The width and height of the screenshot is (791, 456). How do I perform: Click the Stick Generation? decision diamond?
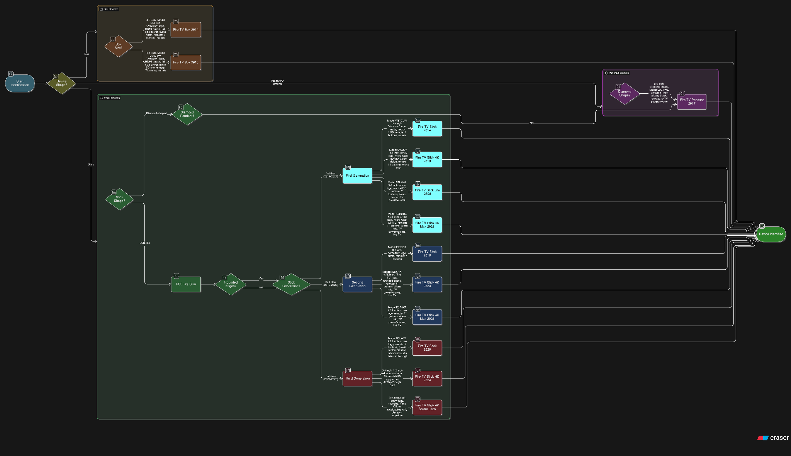[x=291, y=285]
